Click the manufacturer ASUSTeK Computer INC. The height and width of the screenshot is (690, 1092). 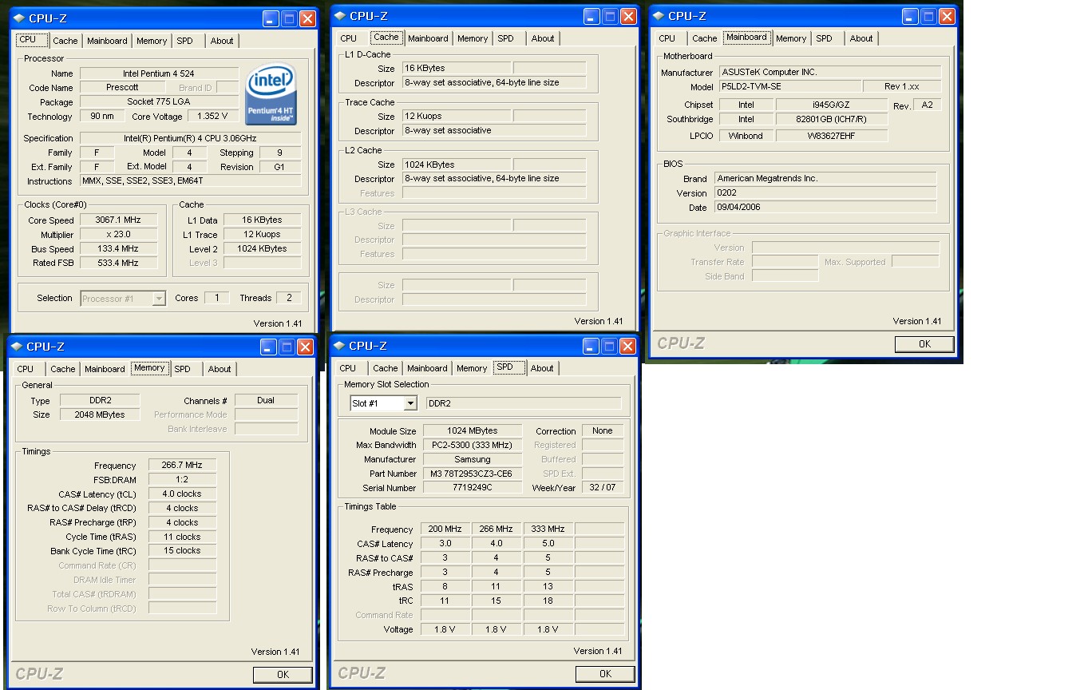(x=830, y=72)
